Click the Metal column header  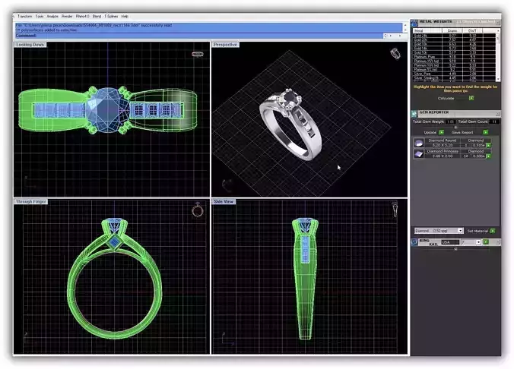pyautogui.click(x=427, y=31)
